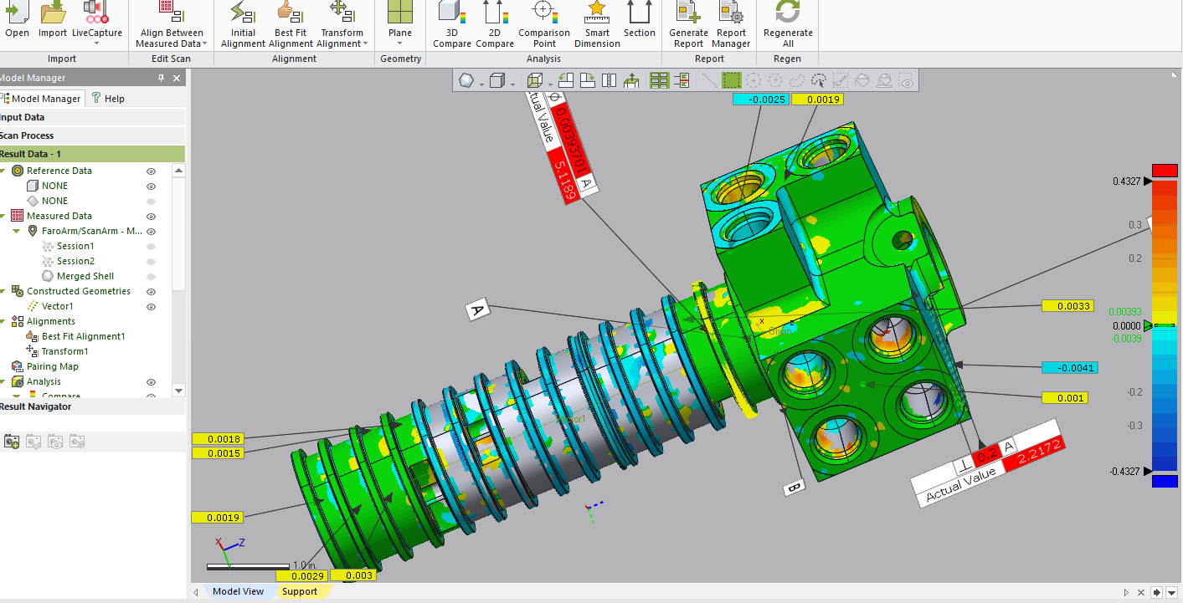Viewport: 1183px width, 603px height.
Task: Show the Merged Shell
Action: click(x=152, y=276)
